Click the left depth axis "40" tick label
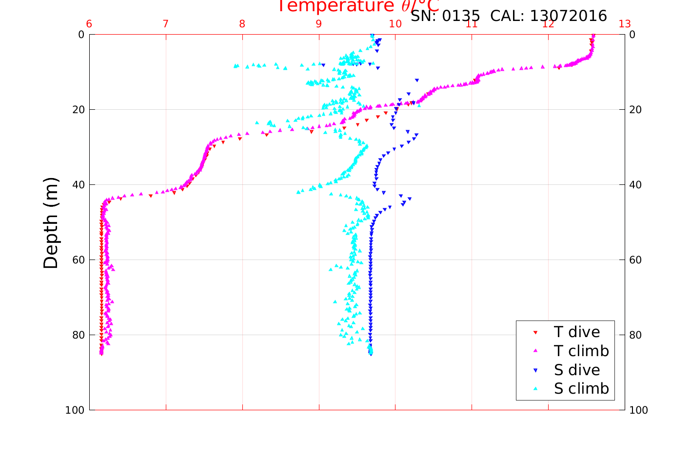This screenshot has width=691, height=461. 78,185
